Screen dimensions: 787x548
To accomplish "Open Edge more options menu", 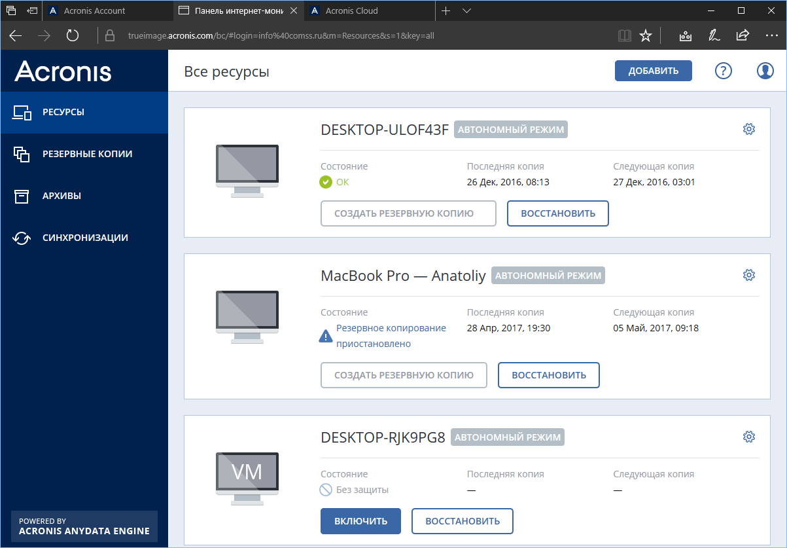I will click(x=773, y=36).
